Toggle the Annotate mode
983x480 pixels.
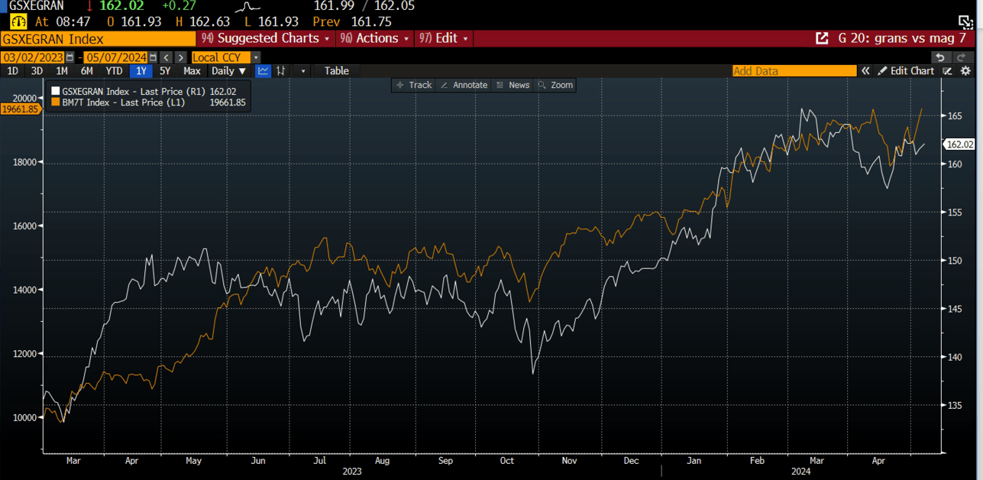click(x=464, y=85)
